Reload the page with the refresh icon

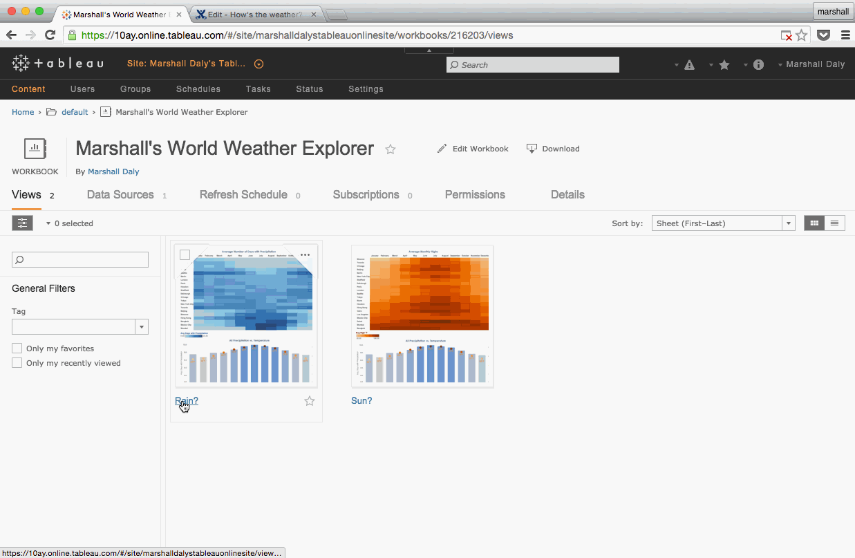pyautogui.click(x=50, y=35)
